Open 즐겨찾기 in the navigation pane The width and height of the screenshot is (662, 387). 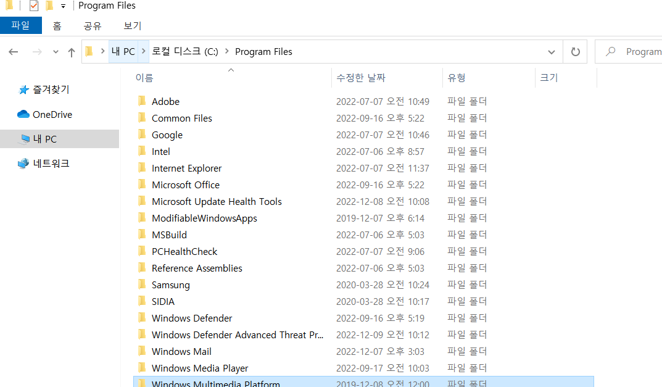coord(51,89)
